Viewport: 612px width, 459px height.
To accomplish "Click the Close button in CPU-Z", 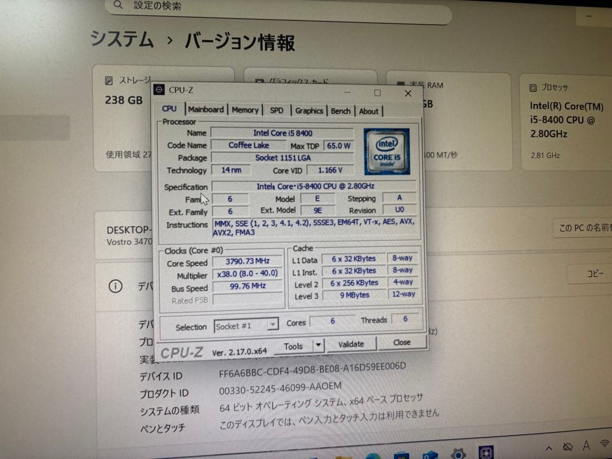I will 402,343.
